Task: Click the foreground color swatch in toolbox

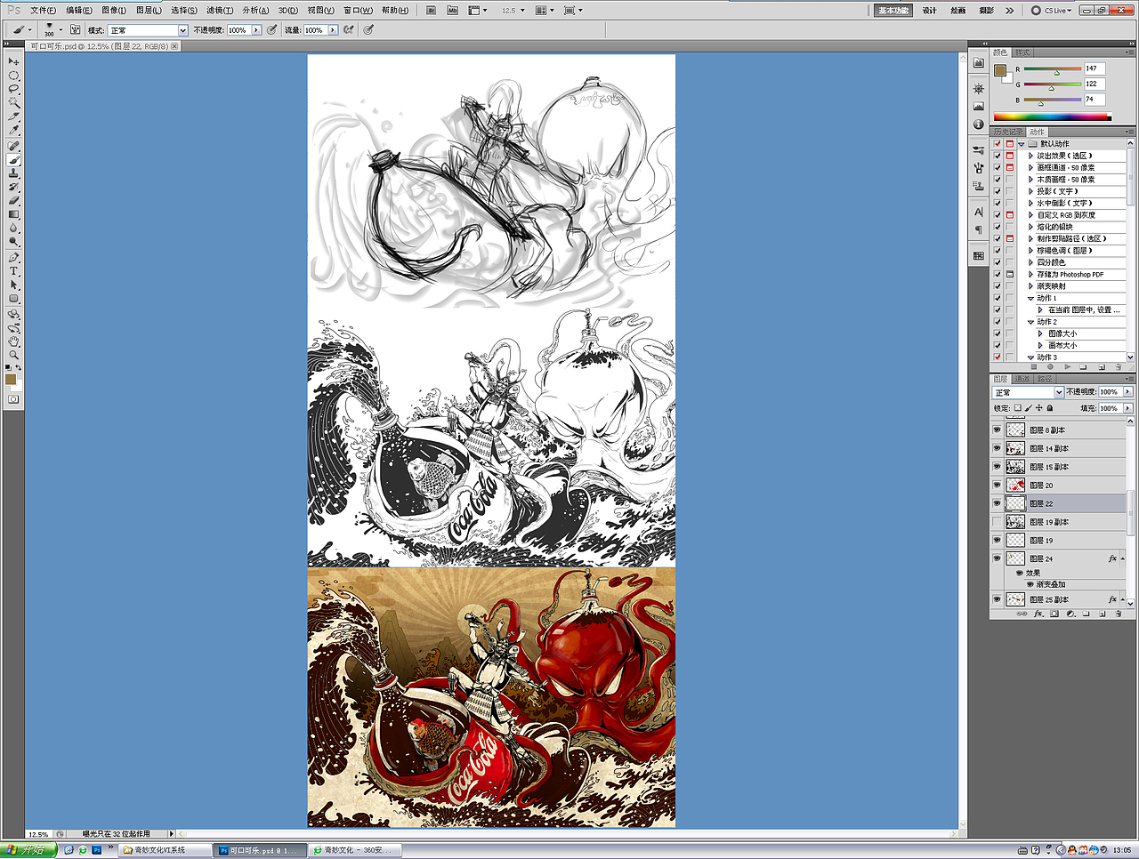Action: 11,380
